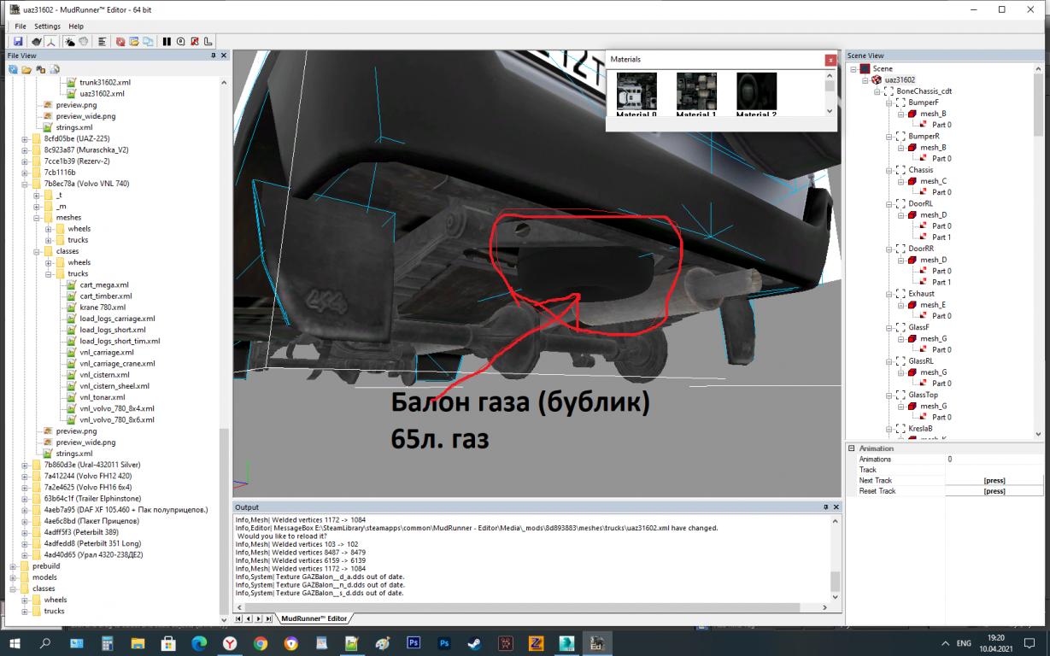
Task: Collapse the 7b8ec78a (Volvo VNL 740) folder
Action: point(25,184)
